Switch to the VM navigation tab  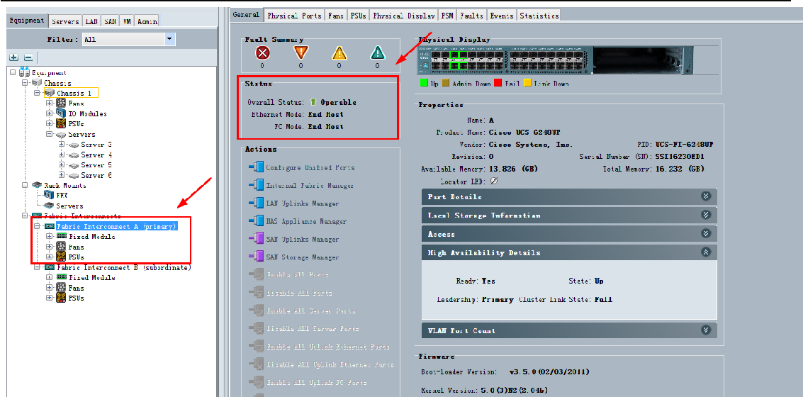(127, 21)
